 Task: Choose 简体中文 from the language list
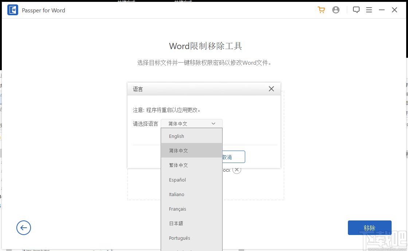click(192, 151)
